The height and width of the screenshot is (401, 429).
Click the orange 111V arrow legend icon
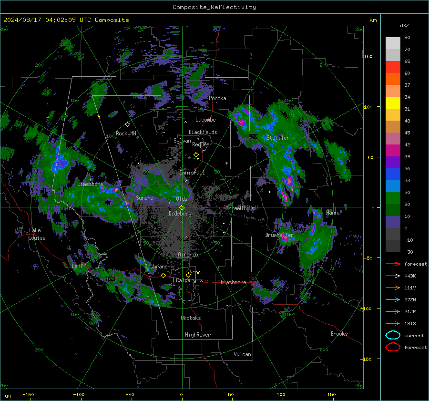coord(393,288)
